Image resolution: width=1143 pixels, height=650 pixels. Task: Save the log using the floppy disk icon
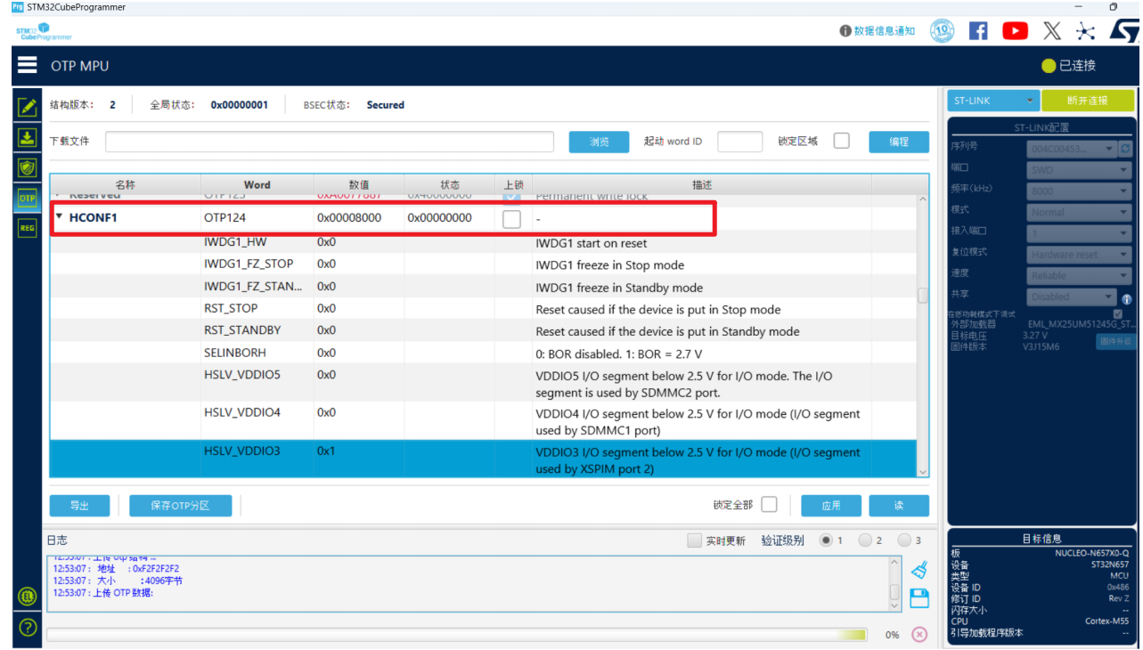[x=920, y=597]
